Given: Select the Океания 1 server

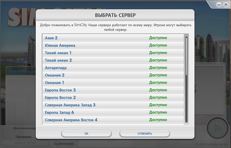Looking at the screenshot, I should [x=113, y=83].
